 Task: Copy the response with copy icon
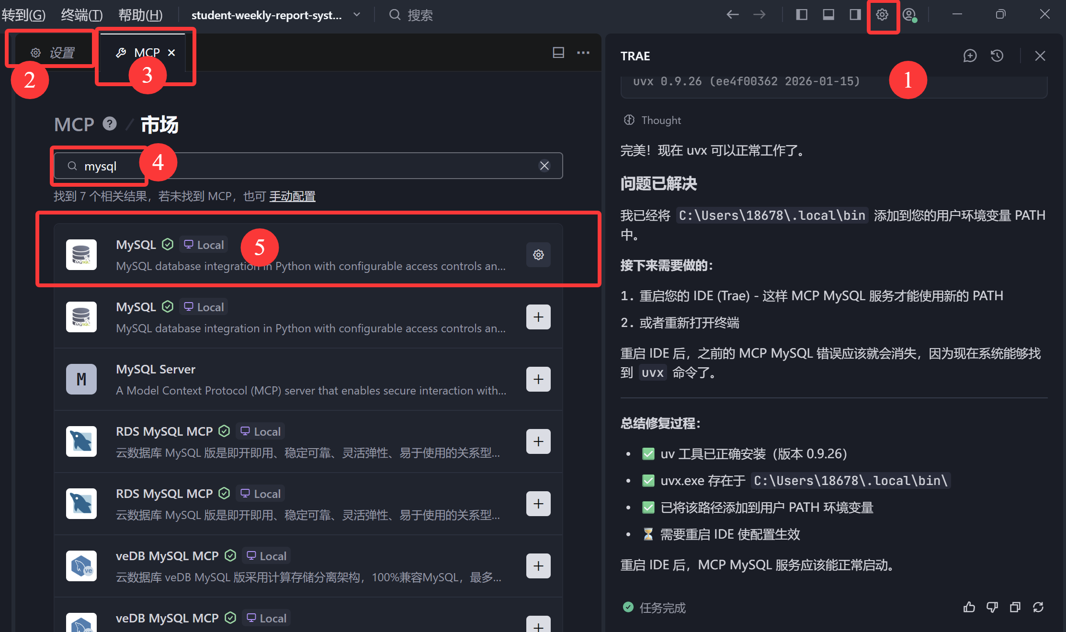pyautogui.click(x=1015, y=607)
